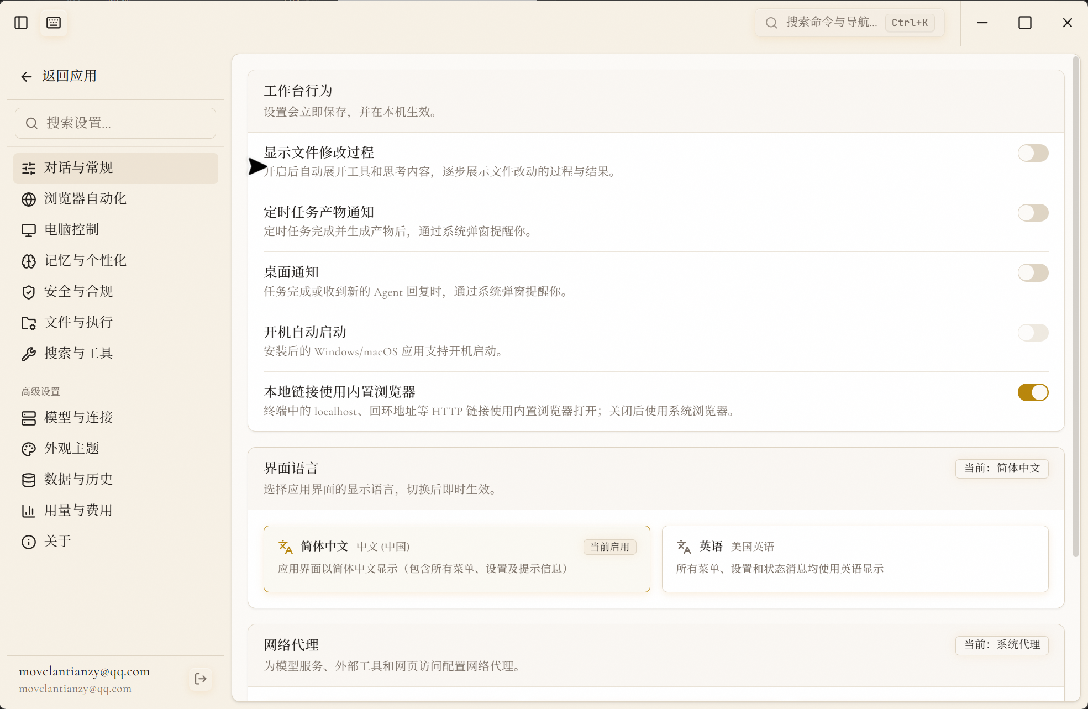Focus the 搜索设置 input field
The width and height of the screenshot is (1088, 709).
coord(115,123)
